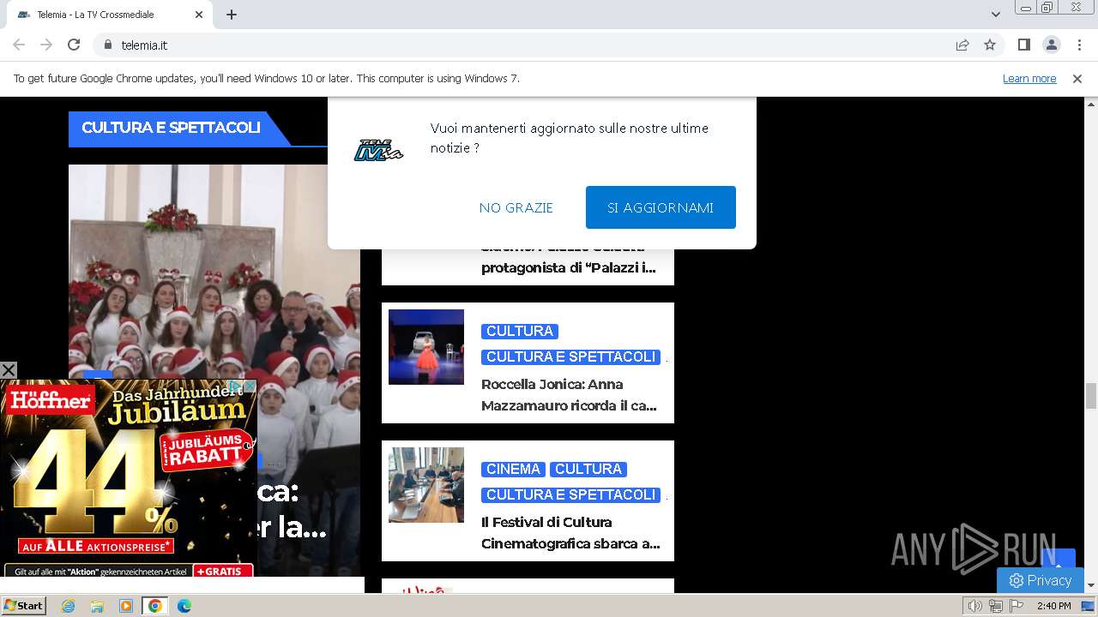Viewport: 1098px width, 617px height.
Task: Select CULTURA tag next to CINEMA
Action: [588, 469]
